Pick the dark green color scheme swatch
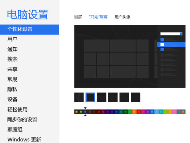This screenshot has height=143, width=190. [x=125, y=112]
